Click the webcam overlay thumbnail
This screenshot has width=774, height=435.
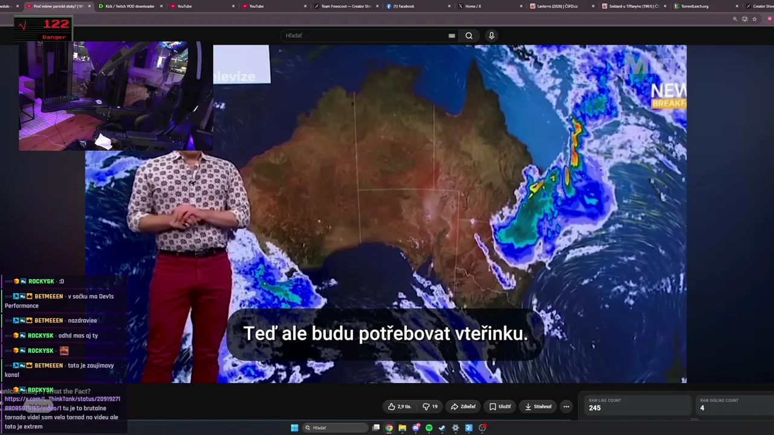tap(115, 95)
